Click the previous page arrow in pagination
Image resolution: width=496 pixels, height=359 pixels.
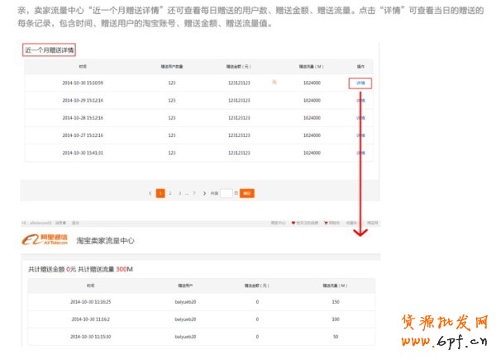click(150, 192)
